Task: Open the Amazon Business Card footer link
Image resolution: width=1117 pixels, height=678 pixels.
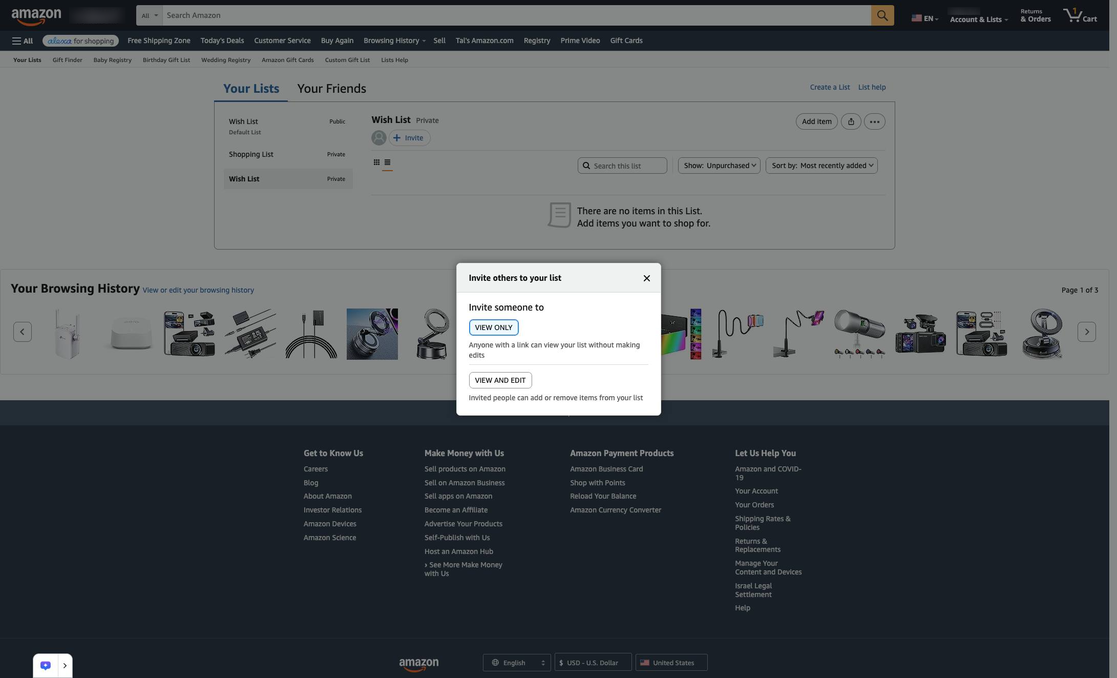Action: coord(606,469)
